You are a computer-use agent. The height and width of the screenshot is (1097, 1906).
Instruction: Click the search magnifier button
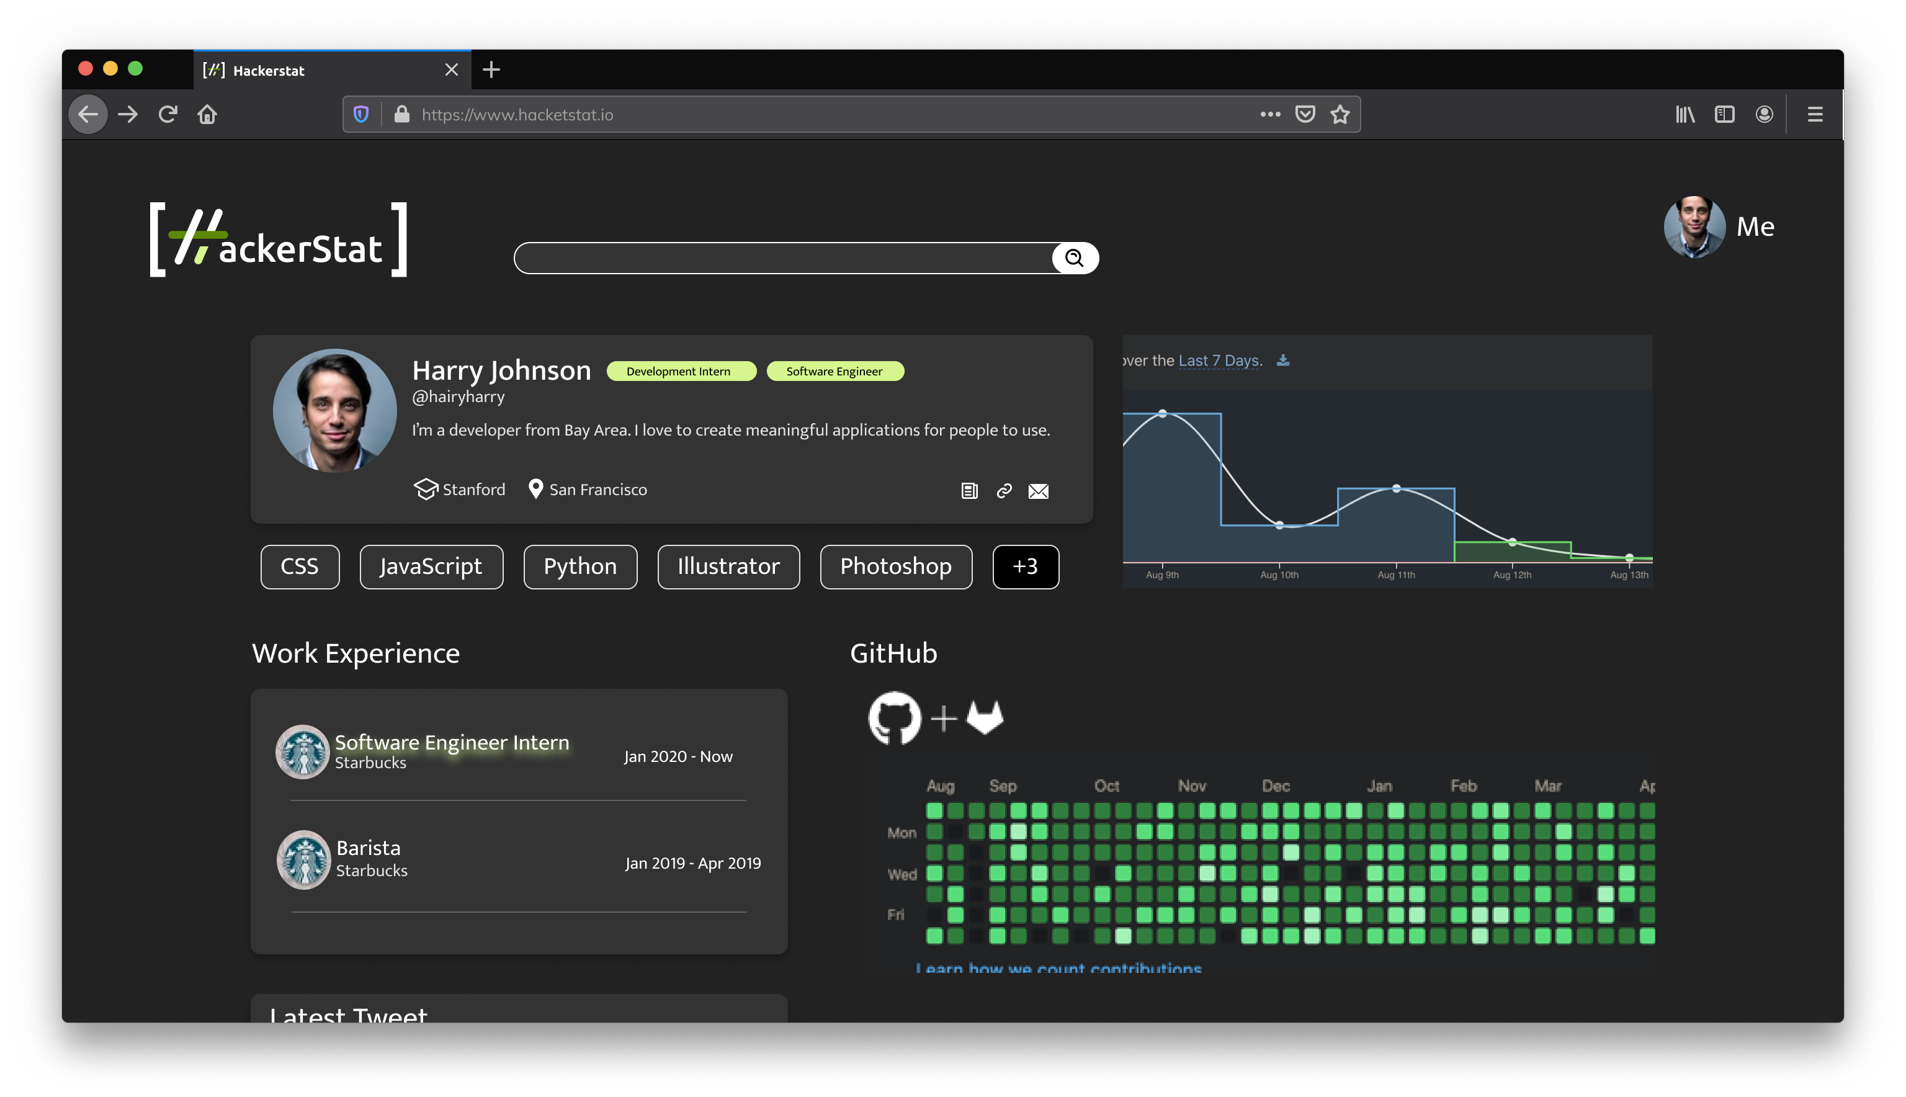pyautogui.click(x=1074, y=258)
